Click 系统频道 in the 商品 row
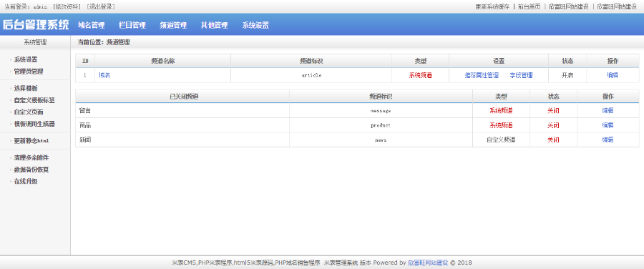The width and height of the screenshot is (644, 269). click(501, 125)
